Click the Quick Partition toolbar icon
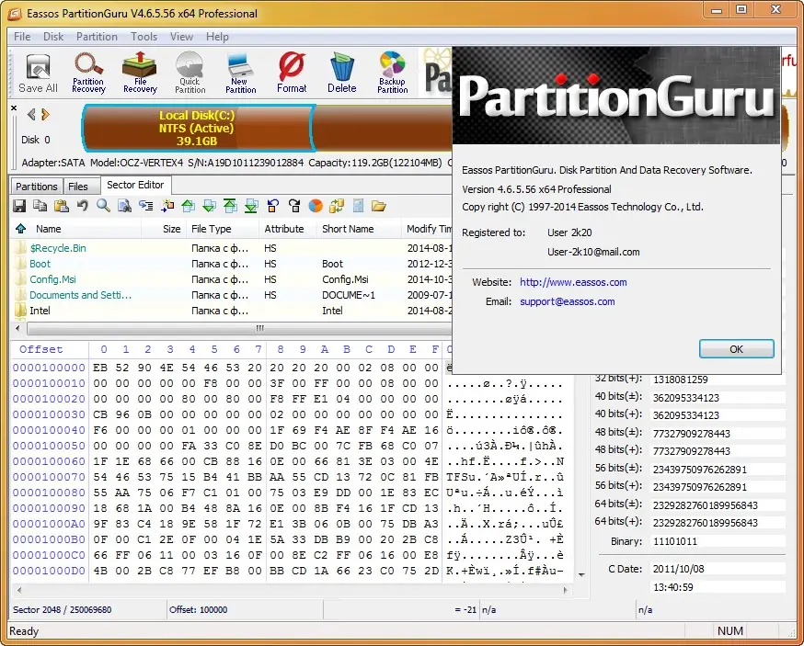 pyautogui.click(x=190, y=74)
